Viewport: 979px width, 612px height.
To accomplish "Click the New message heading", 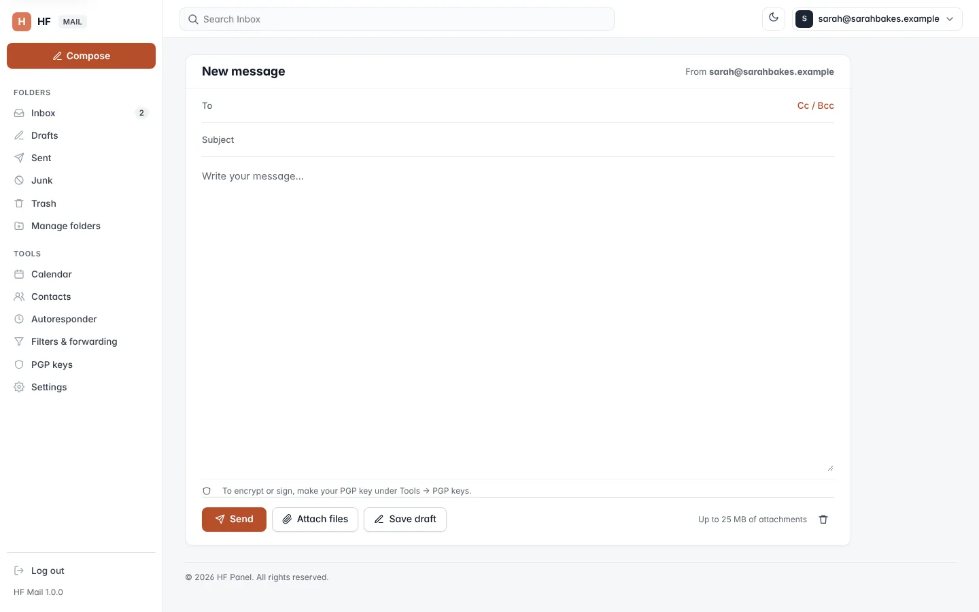I will 243,71.
